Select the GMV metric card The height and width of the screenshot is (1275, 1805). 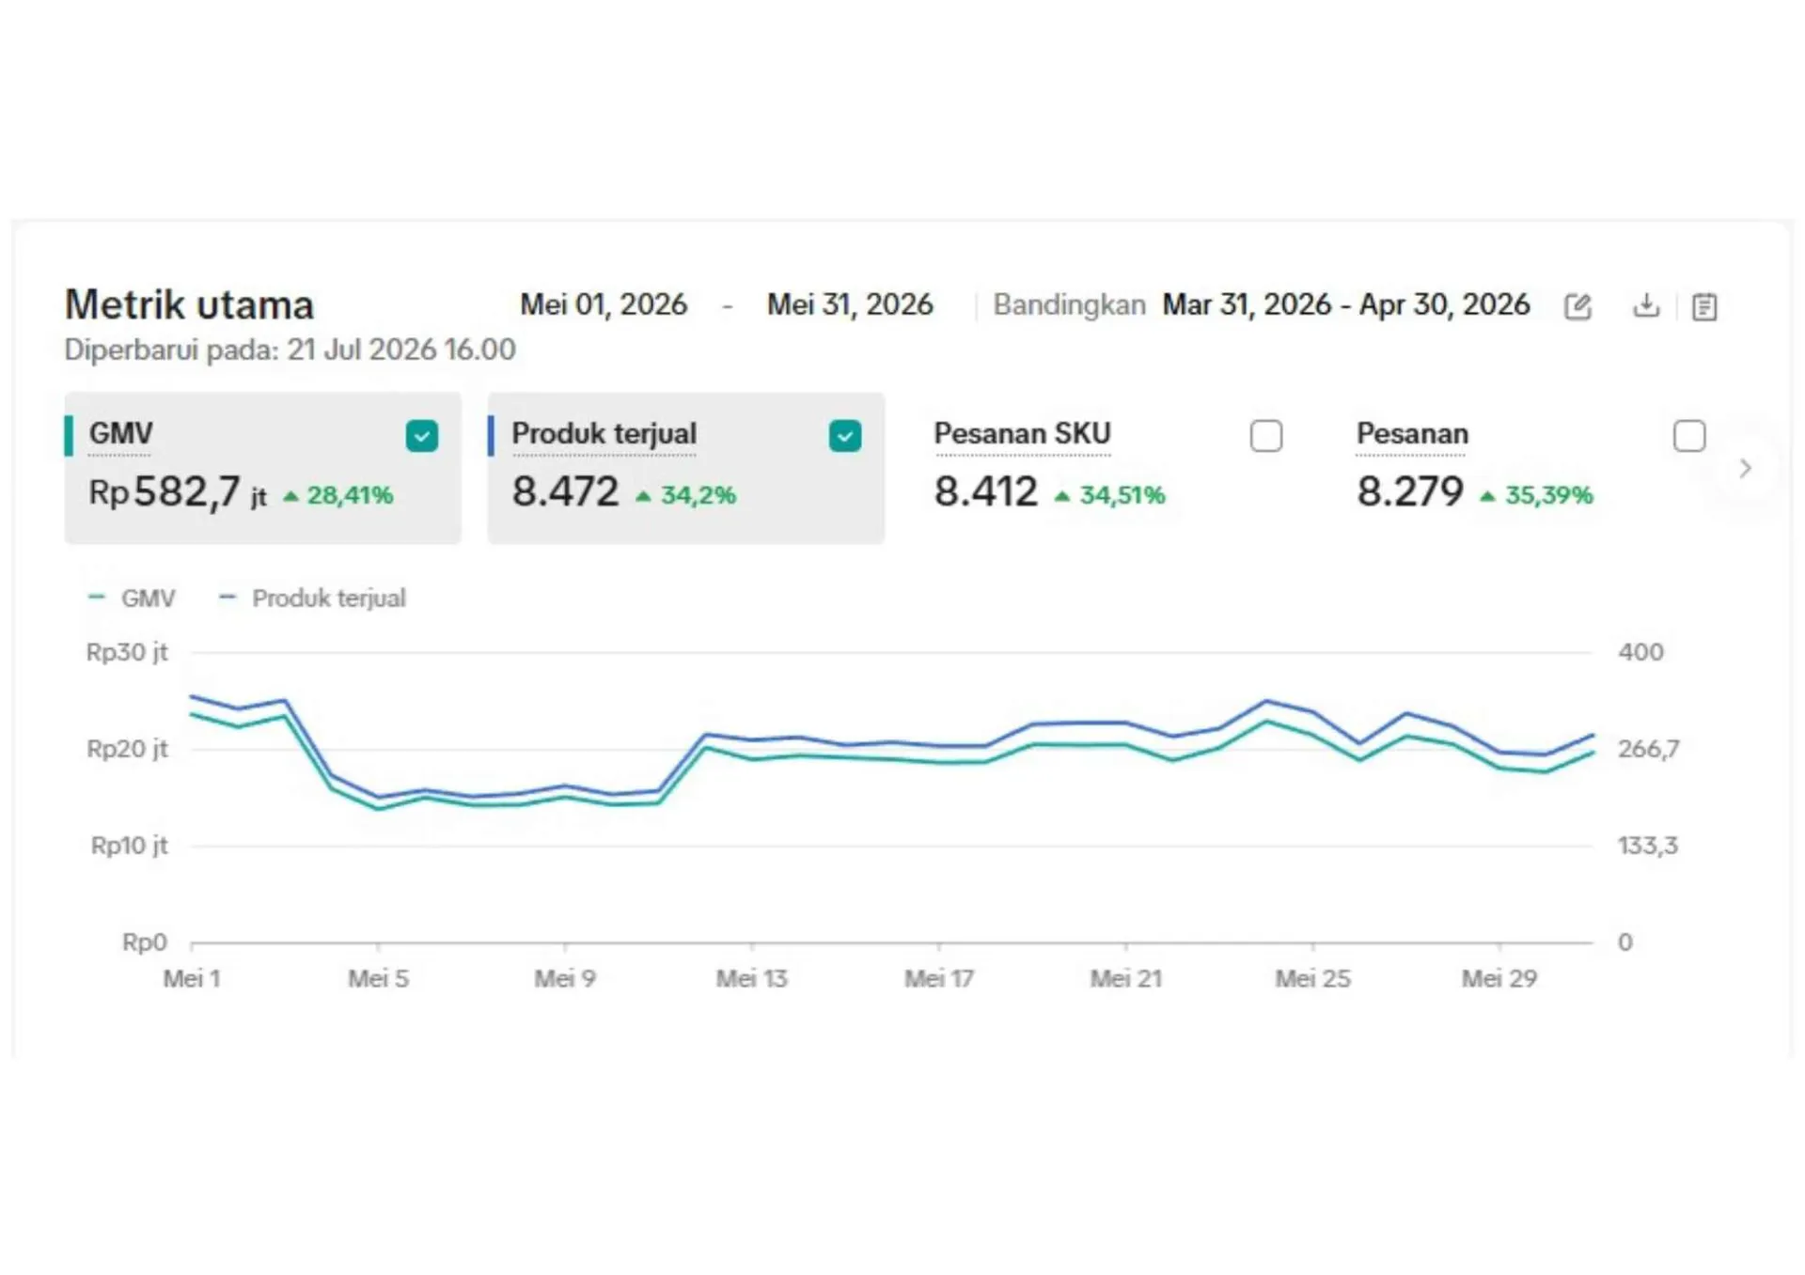pos(262,468)
